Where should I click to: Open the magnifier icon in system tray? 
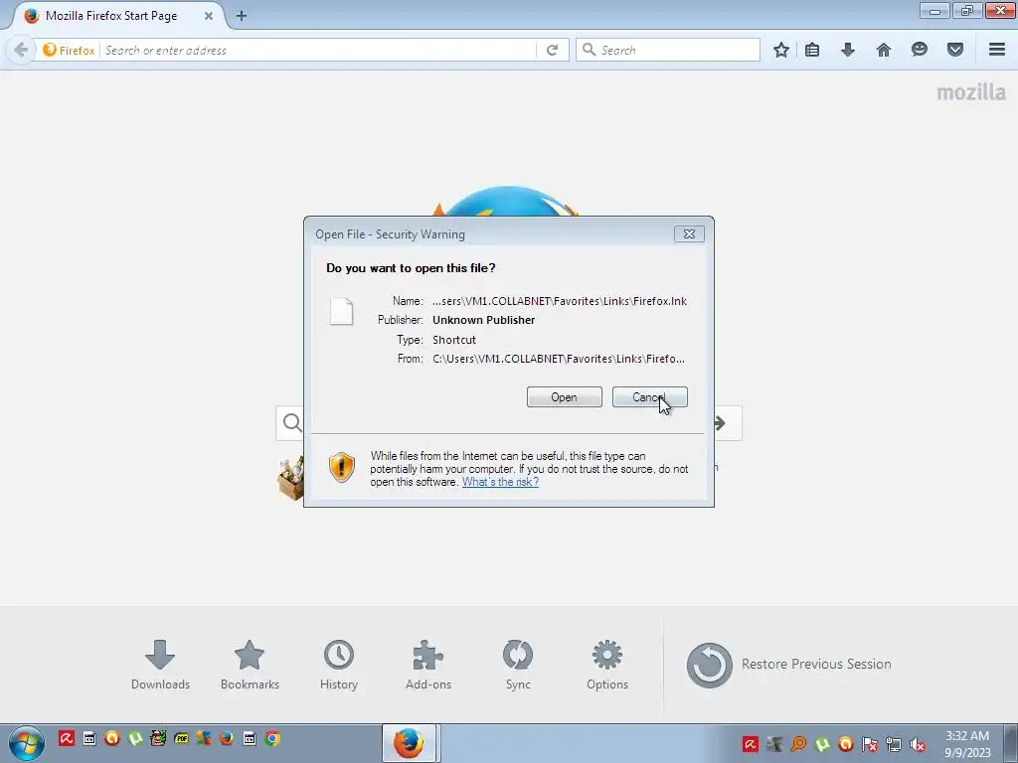[x=798, y=744]
